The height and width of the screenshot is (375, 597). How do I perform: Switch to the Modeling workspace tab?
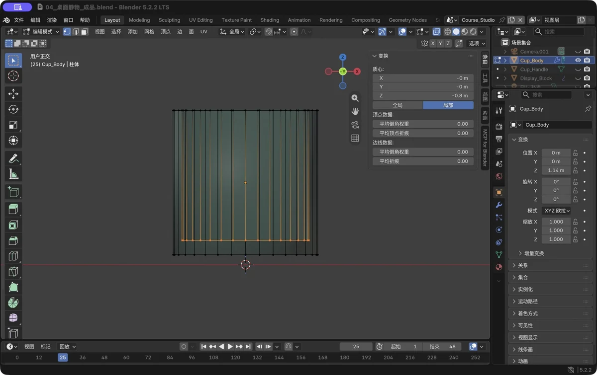click(139, 20)
